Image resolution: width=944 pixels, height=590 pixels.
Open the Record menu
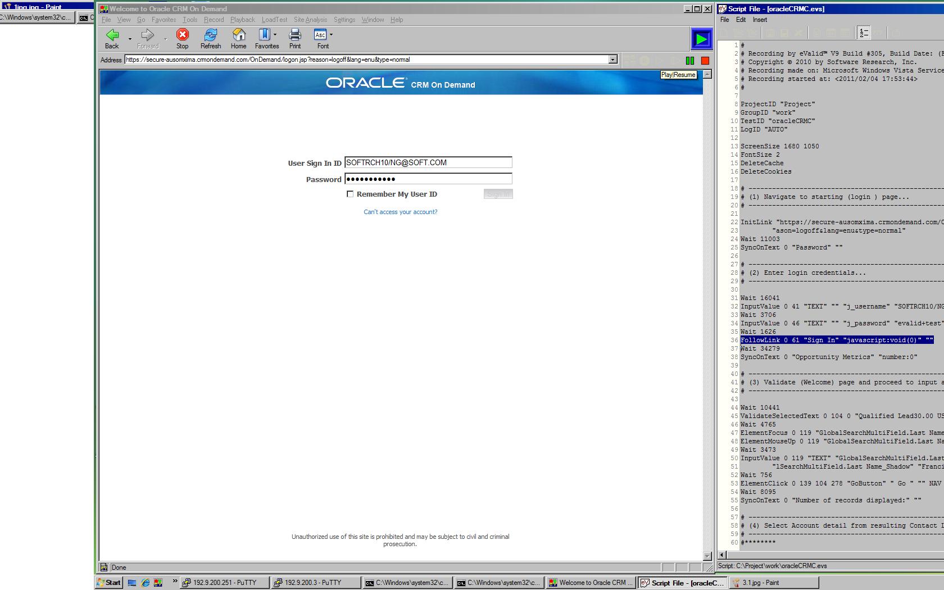(x=214, y=20)
